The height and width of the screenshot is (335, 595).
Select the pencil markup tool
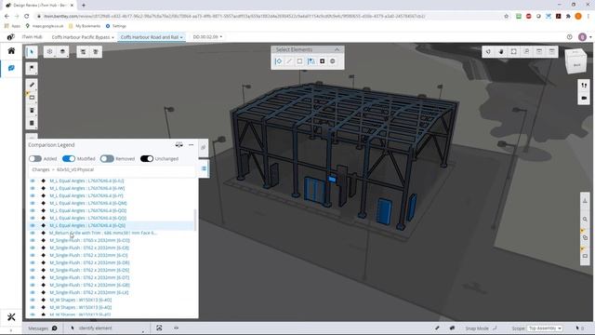(x=32, y=85)
